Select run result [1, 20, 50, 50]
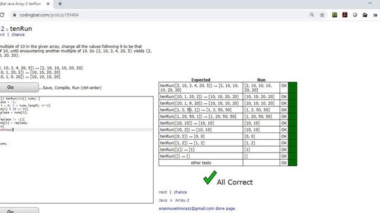 point(258,117)
